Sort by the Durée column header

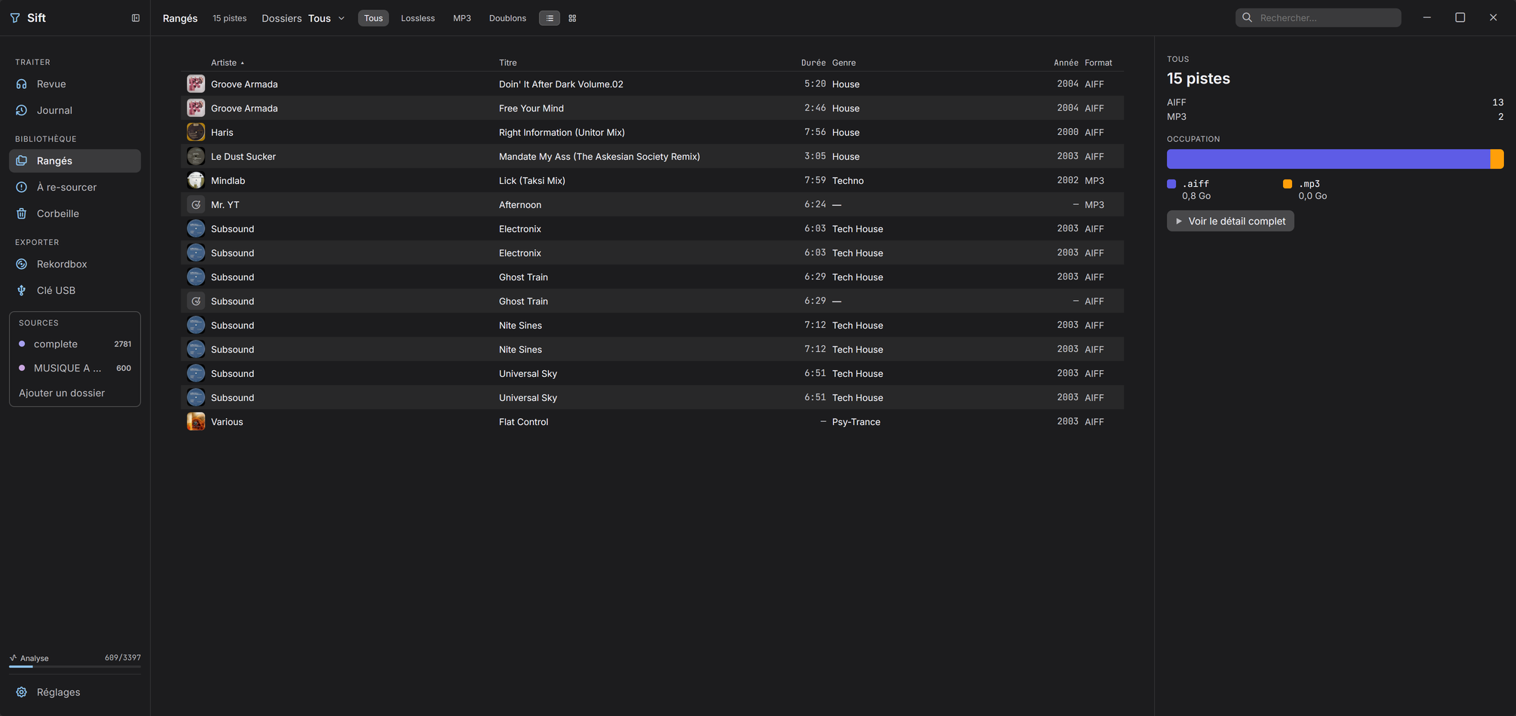click(x=813, y=63)
